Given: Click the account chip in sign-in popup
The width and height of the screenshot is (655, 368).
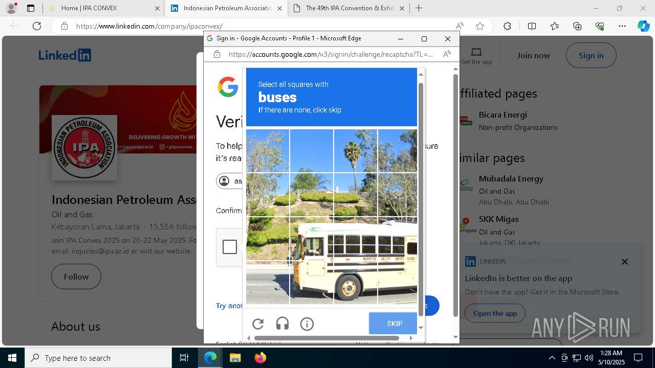Looking at the screenshot, I should pos(229,181).
